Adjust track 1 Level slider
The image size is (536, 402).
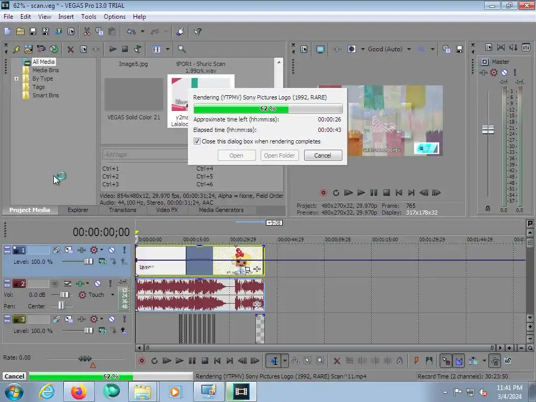pos(88,262)
